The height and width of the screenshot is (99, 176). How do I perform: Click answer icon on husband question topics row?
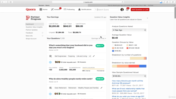(50, 56)
